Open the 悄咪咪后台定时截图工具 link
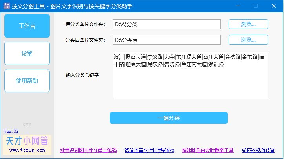This screenshot has height=159, width=284. [208, 150]
